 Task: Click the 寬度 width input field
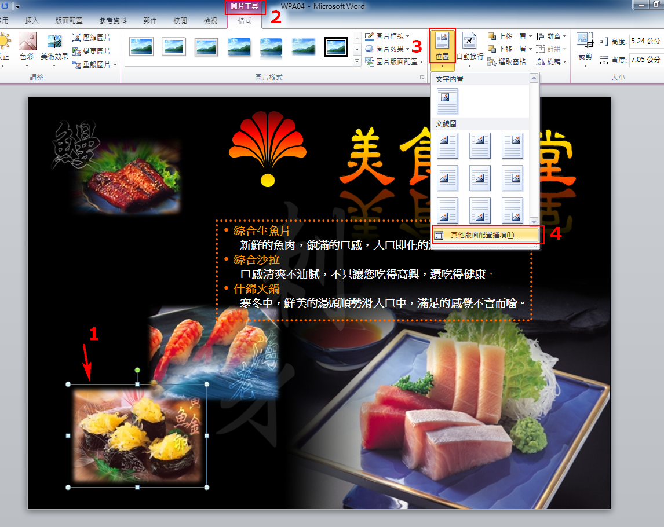coord(645,60)
